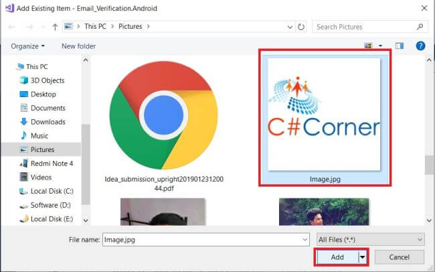Open Videos in the sidebar

click(x=41, y=178)
